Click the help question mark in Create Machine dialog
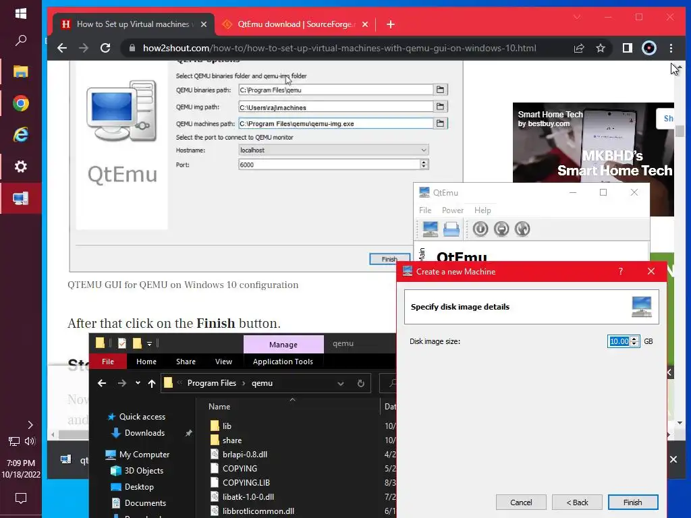This screenshot has width=691, height=518. [x=621, y=271]
